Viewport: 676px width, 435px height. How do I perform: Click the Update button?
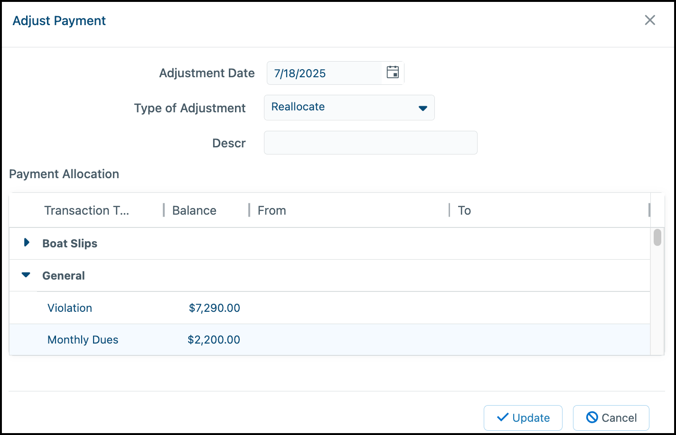point(523,417)
